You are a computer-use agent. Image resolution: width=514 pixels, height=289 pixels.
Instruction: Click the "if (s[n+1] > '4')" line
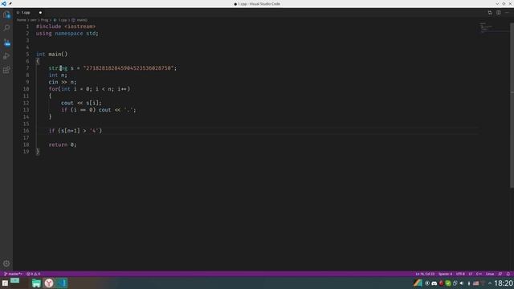pyautogui.click(x=75, y=131)
